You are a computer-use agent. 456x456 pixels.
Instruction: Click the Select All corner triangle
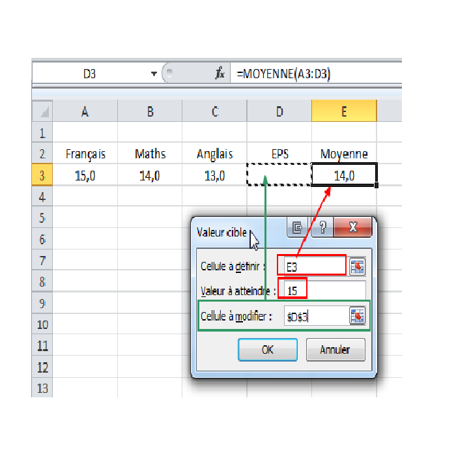[42, 111]
